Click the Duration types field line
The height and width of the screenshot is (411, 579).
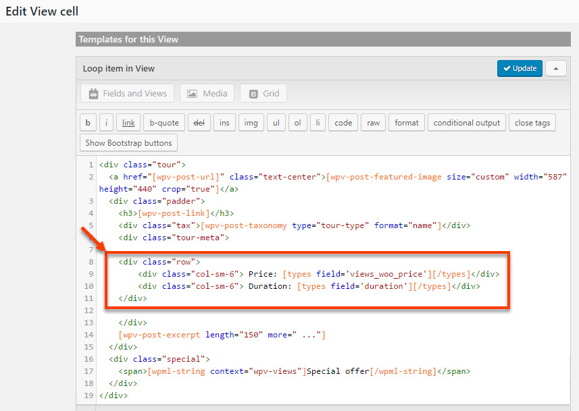point(309,286)
